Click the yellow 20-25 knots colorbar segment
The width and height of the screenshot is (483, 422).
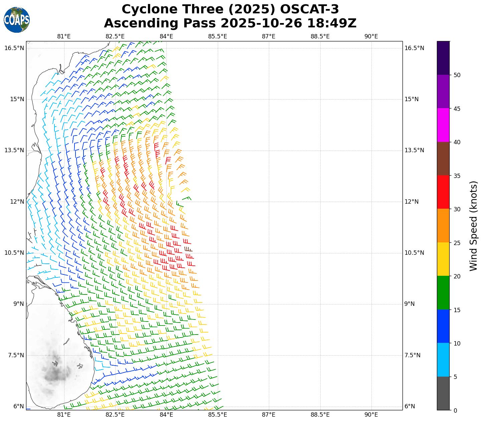(443, 259)
